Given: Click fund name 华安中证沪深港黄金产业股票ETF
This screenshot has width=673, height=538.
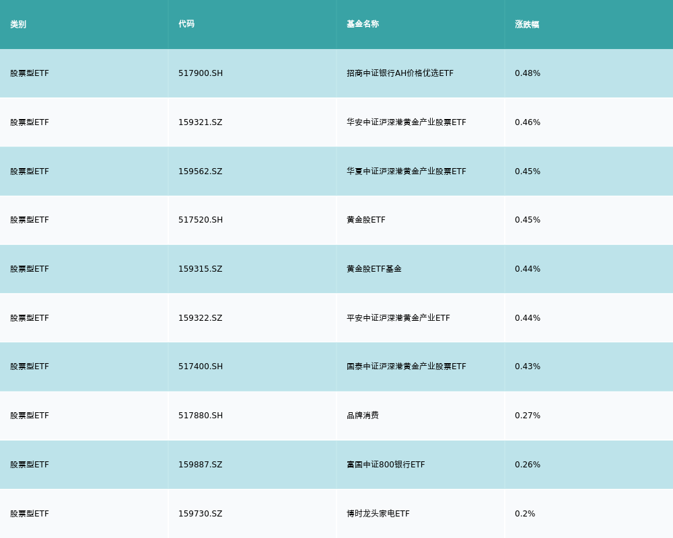Looking at the screenshot, I should (x=406, y=122).
